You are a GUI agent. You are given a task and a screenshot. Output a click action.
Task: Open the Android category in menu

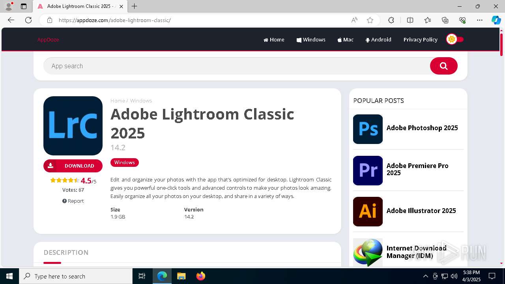(x=378, y=39)
